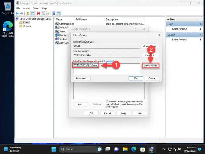Collapse the Guest4 section in Actions pane

pos(200,35)
